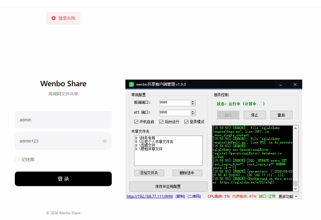
Task: Check the 记住我 checkbox
Action: [x=17, y=159]
